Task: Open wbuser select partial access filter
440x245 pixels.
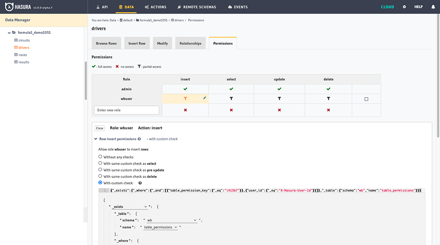Action: coord(231,98)
